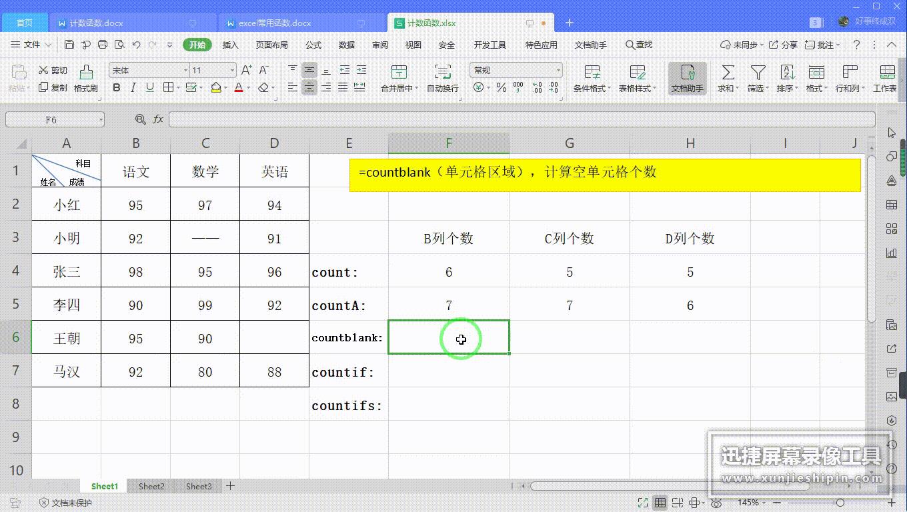Click into the formula bar input

coord(522,119)
